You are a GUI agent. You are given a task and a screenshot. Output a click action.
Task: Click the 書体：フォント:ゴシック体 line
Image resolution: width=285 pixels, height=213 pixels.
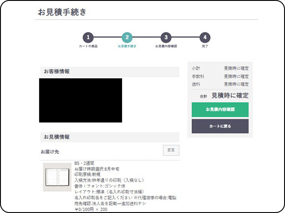pyautogui.click(x=100, y=186)
